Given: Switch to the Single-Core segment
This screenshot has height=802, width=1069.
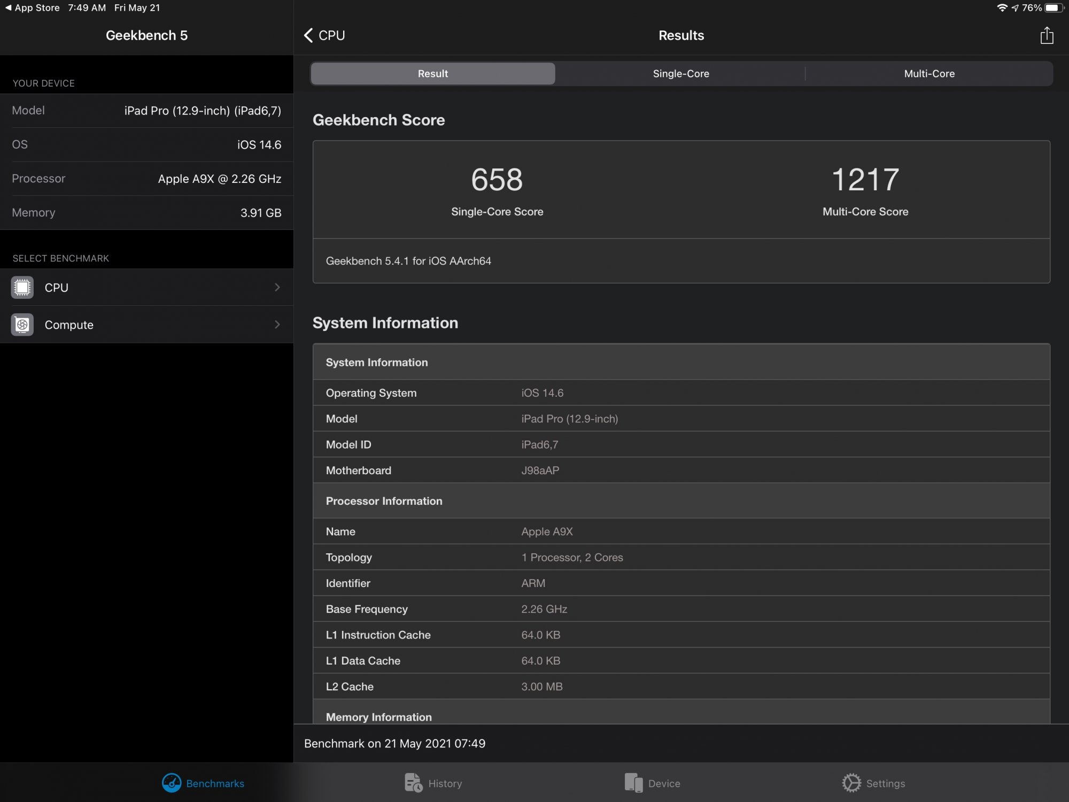Looking at the screenshot, I should 680,74.
